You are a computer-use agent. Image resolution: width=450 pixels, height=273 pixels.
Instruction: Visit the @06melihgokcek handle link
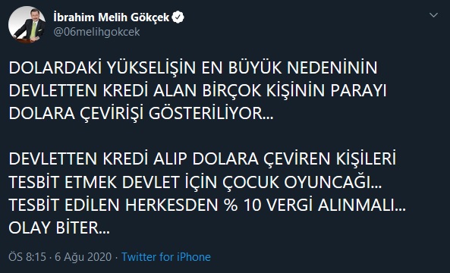[96, 32]
